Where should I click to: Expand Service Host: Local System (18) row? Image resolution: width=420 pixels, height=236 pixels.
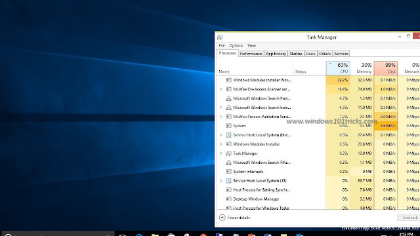click(x=221, y=181)
